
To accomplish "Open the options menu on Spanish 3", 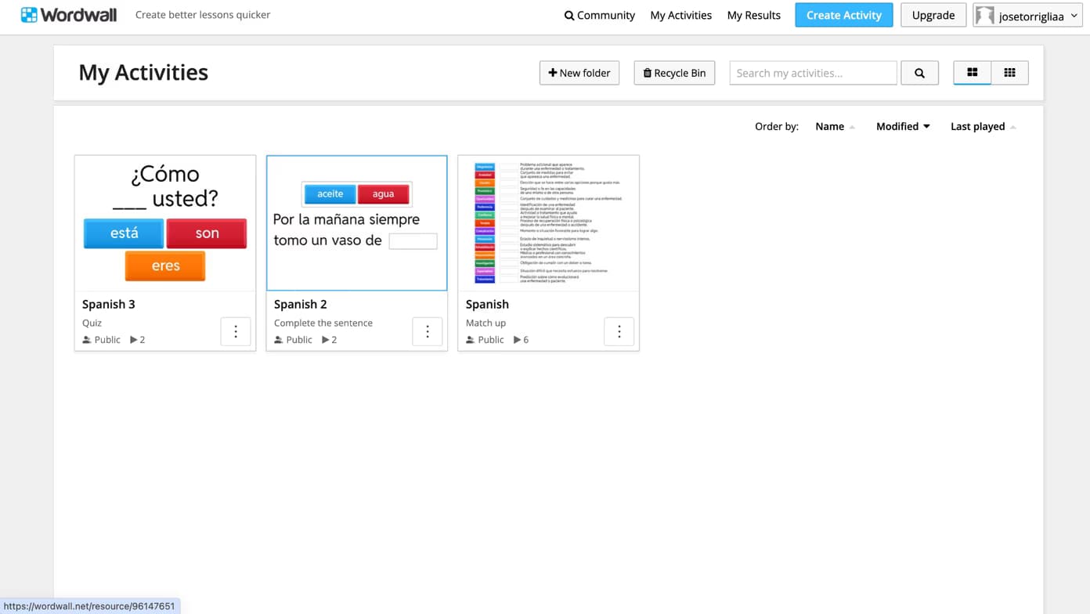I will click(x=236, y=331).
